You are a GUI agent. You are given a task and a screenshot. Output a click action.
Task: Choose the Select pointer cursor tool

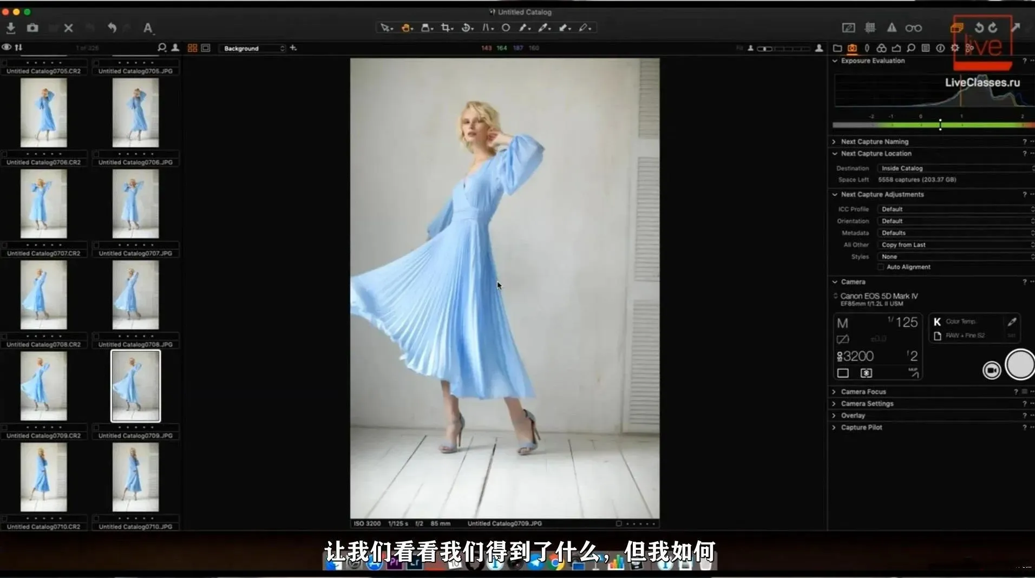click(386, 28)
